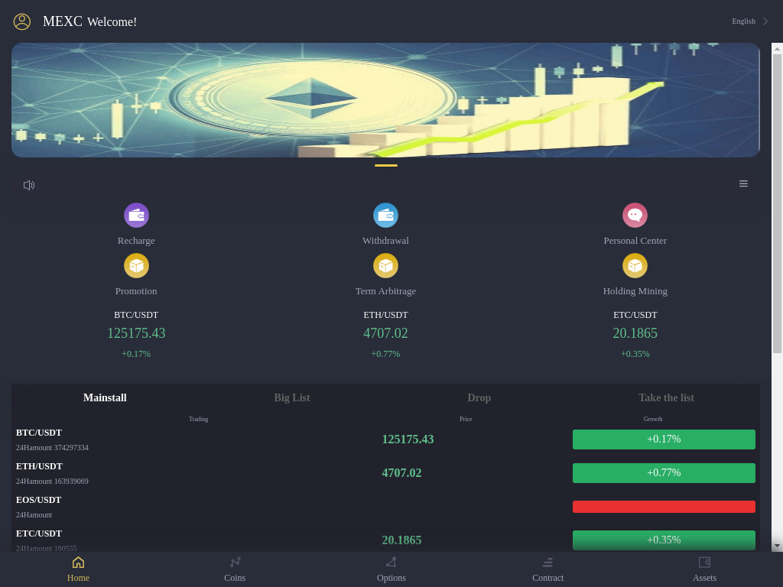Click the ETH/USDT +0.77% growth button
The height and width of the screenshot is (587, 783).
coord(664,473)
